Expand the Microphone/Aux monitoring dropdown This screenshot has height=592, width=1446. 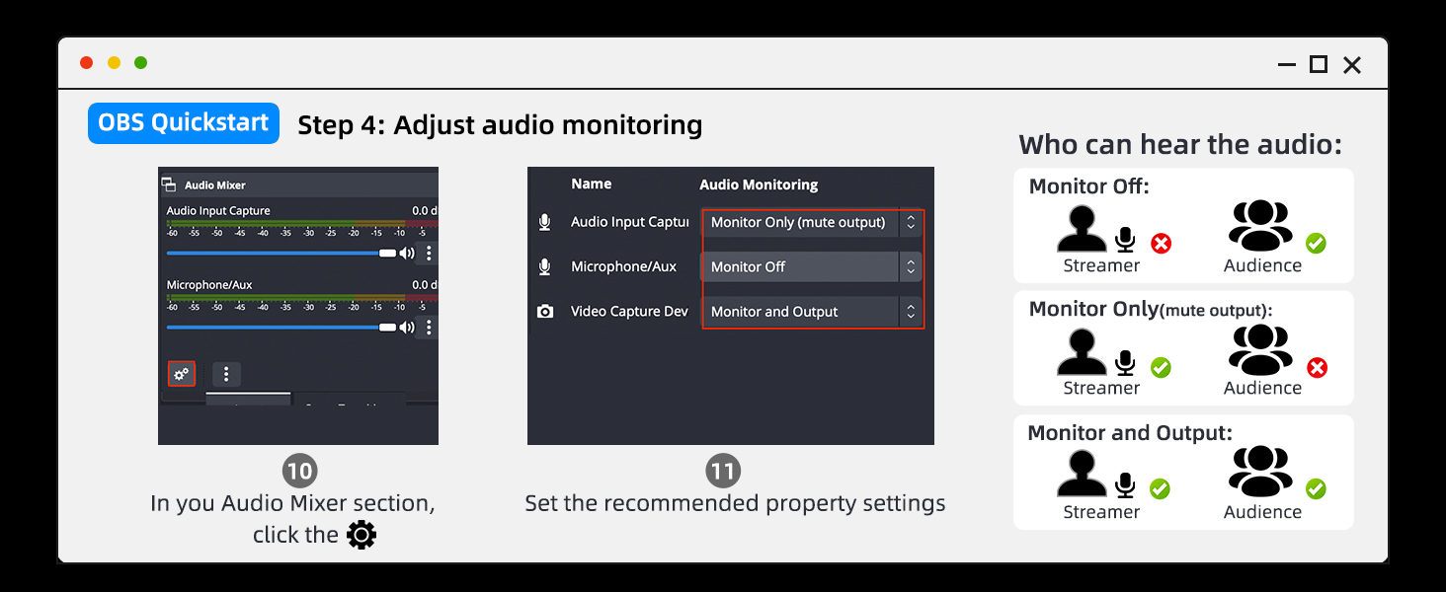click(812, 267)
